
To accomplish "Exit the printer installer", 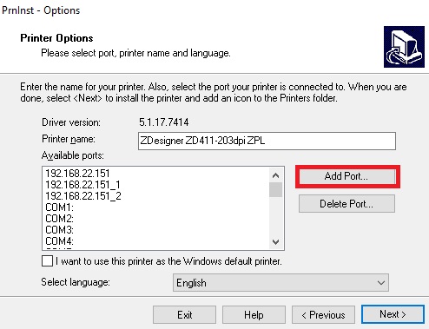I will coord(184,314).
